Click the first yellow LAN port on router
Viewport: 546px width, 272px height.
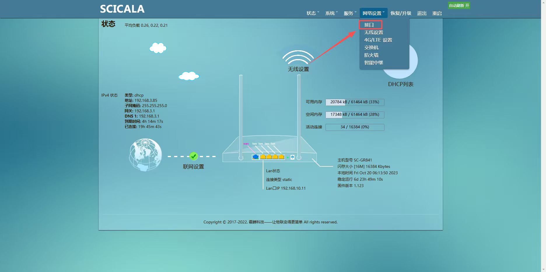(263, 157)
